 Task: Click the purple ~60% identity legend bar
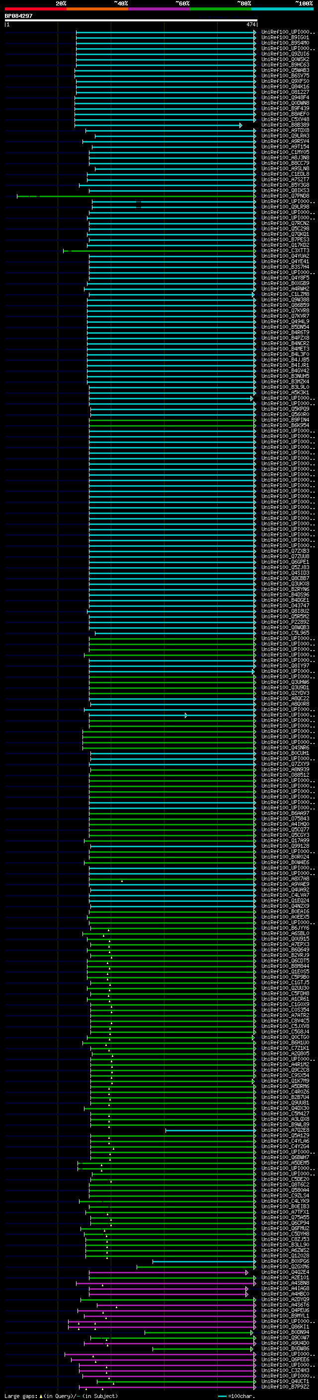pos(159,9)
